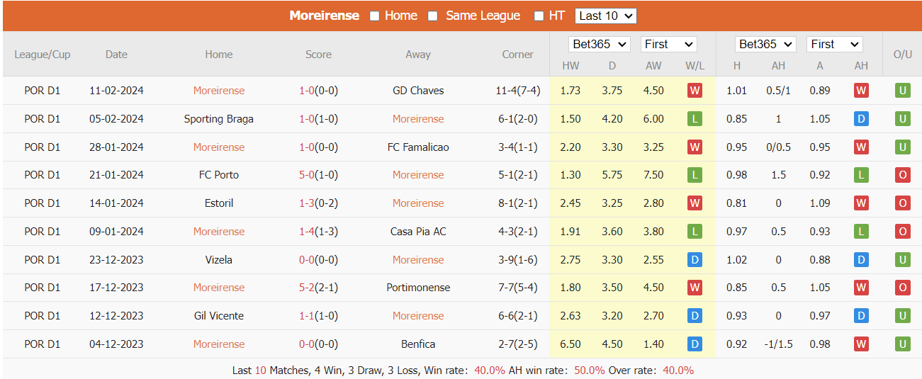Open FC Porto team link

click(219, 175)
